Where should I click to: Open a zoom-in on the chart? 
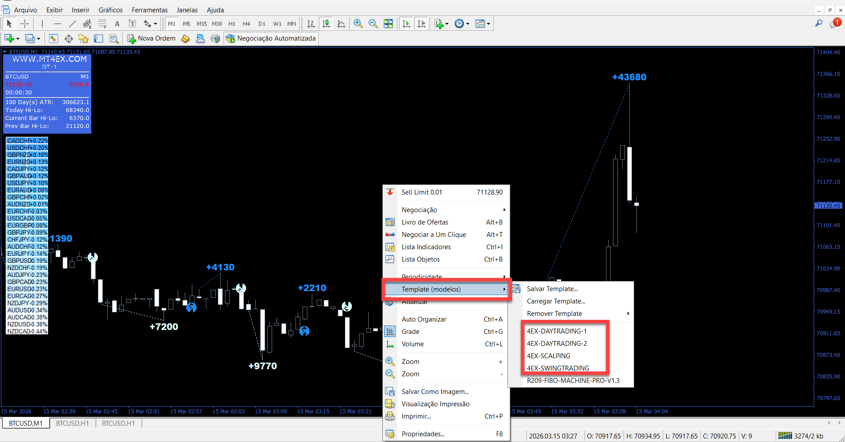[x=358, y=23]
